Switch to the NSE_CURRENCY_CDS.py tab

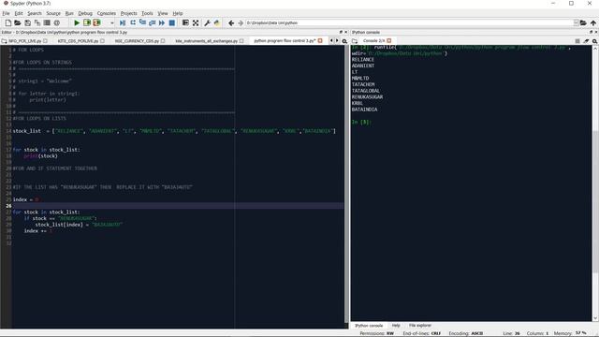137,41
